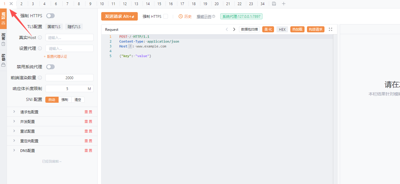Click 热加载 button
This screenshot has width=400, height=184.
(x=297, y=29)
